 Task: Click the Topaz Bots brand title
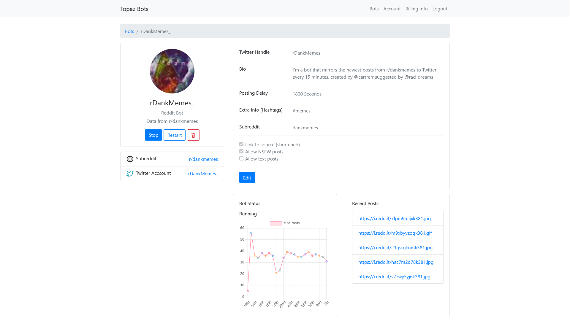coord(134,9)
